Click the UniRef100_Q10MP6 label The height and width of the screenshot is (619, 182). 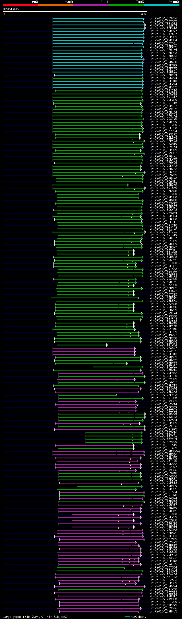[163, 599]
